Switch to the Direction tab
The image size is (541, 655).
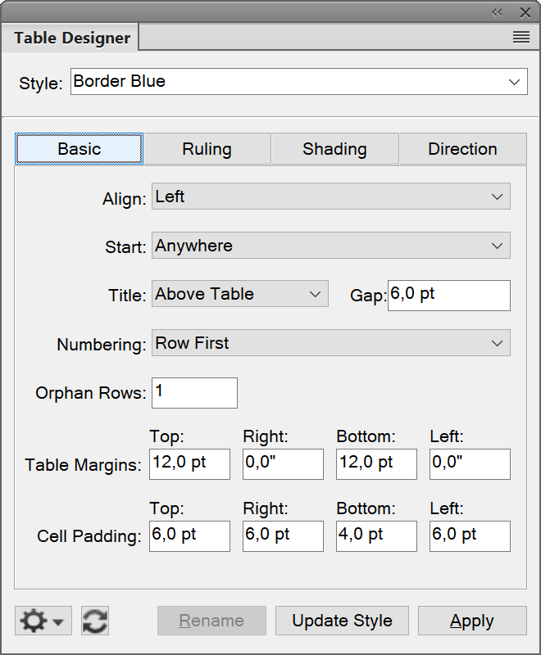(462, 149)
